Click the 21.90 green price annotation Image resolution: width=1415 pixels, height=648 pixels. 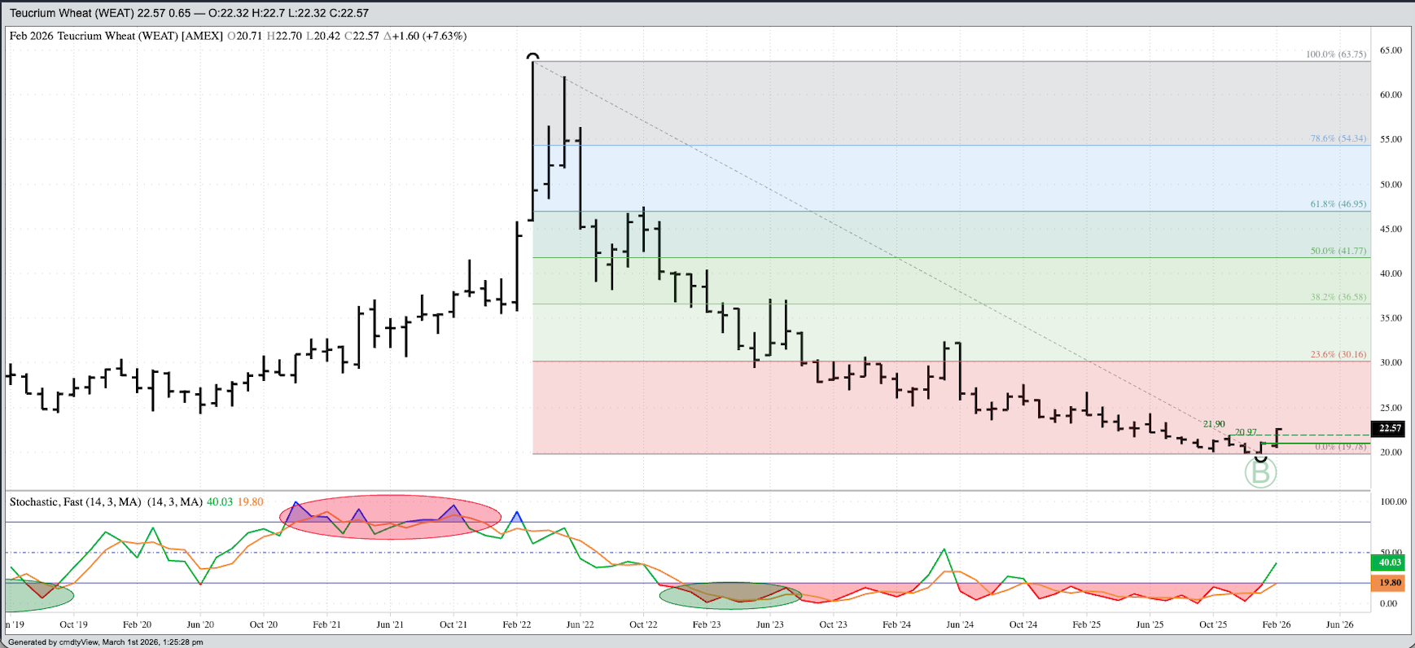point(1213,424)
